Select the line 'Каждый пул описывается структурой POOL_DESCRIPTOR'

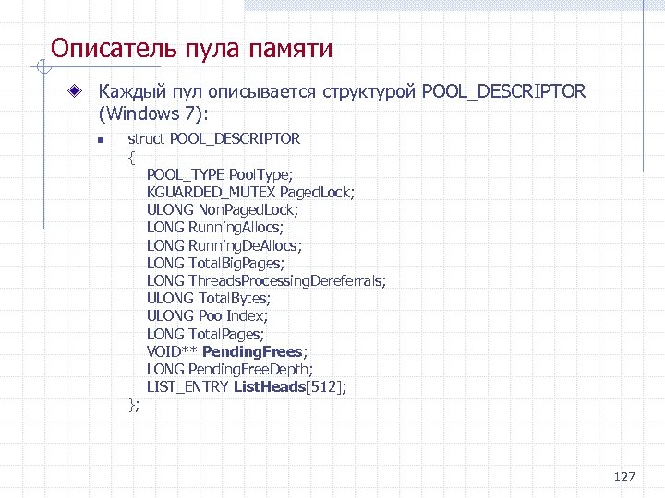point(342,92)
